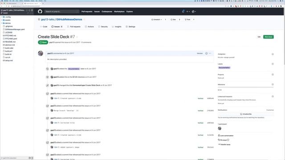Click the Edit issue title button
The image size is (285, 160).
coord(259,37)
